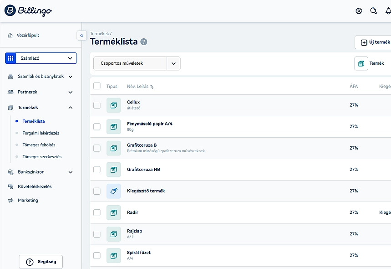Open the Számlázó module dropdown
This screenshot has width=391, height=269.
41,58
